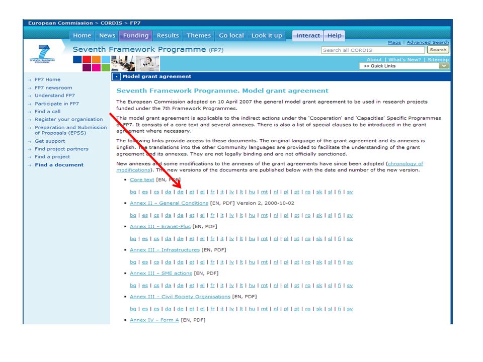Click the heading 'Seventh Framework Programme. Model grant agreement'
The height and width of the screenshot is (362, 483).
tap(222, 90)
